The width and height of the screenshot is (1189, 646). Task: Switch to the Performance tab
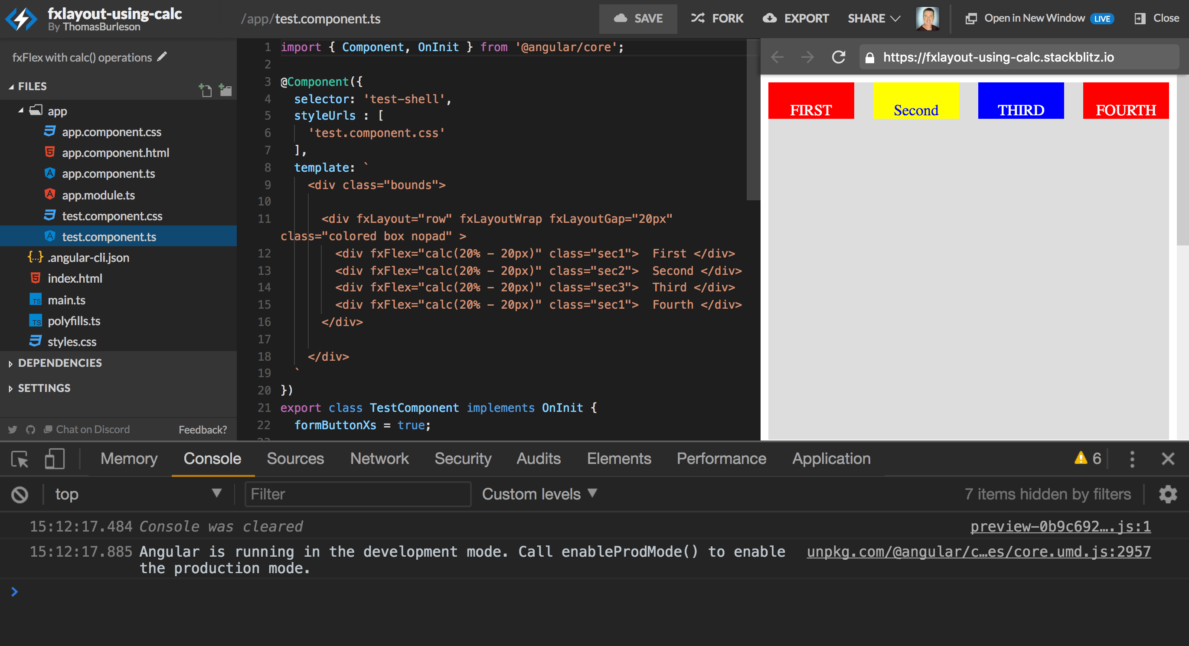[x=722, y=459]
